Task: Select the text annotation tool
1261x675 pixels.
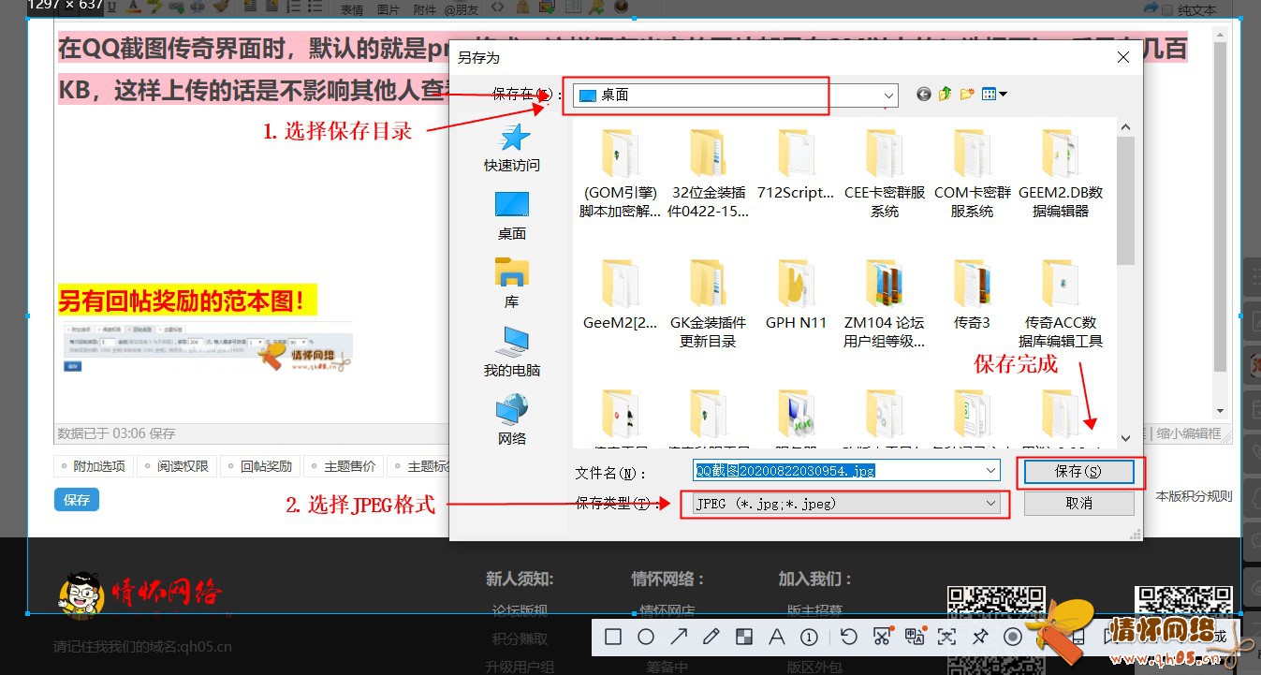Action: [776, 638]
